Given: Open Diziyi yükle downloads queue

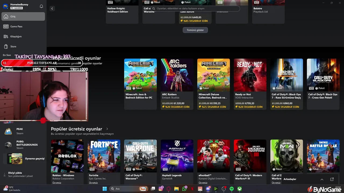Looking at the screenshot, I should (x=23, y=175).
